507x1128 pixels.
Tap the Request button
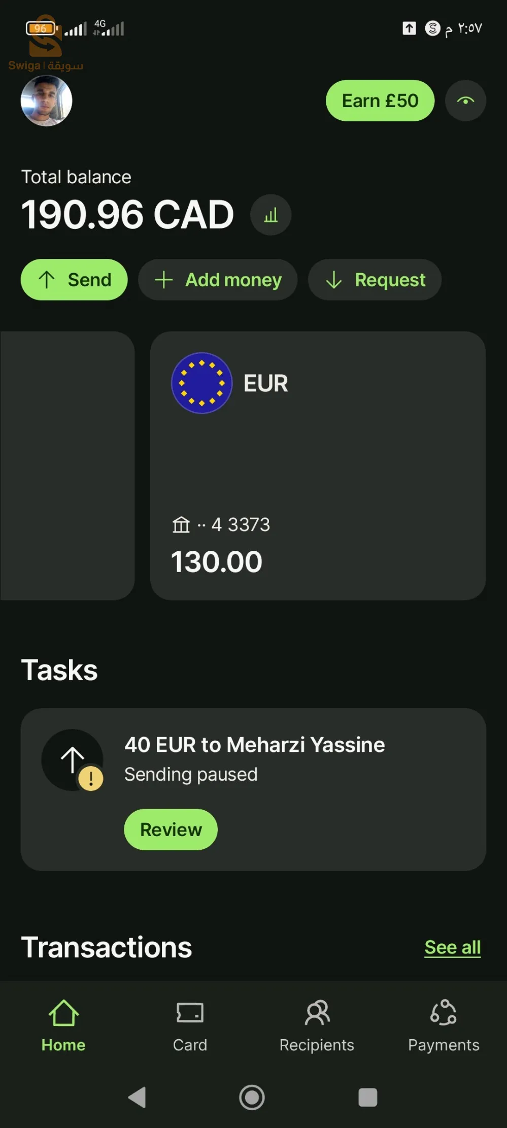[375, 280]
